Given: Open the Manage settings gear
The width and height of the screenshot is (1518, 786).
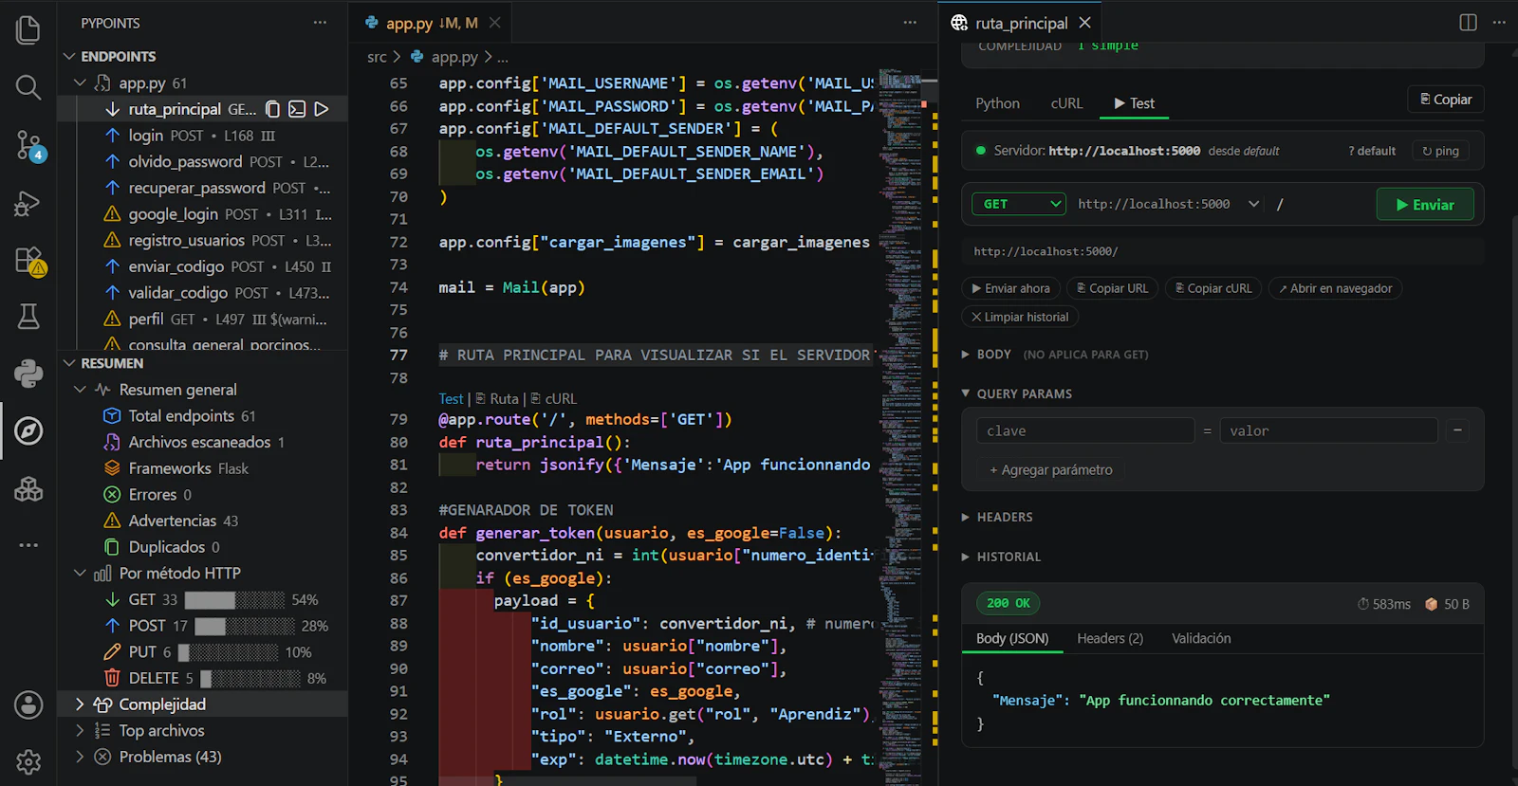Looking at the screenshot, I should [x=28, y=761].
